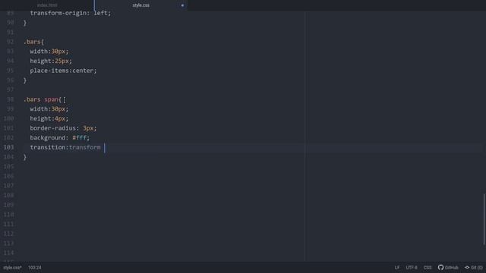Screen dimensions: 486x273
Task: Click line number 92 in gutter
Action: coord(10,42)
